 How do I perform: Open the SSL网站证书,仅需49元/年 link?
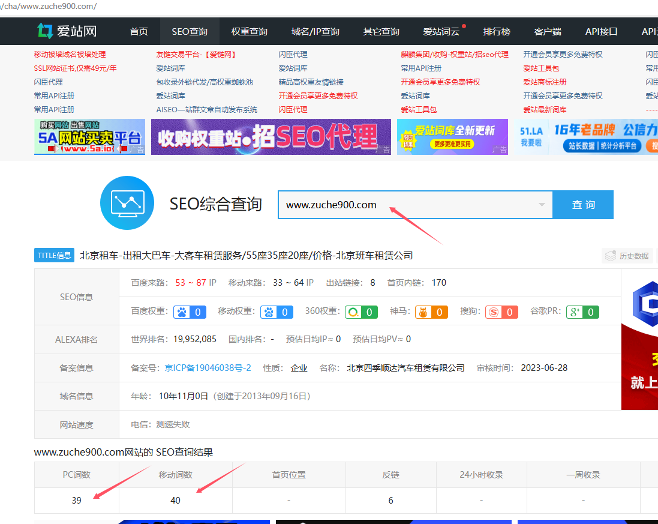[x=75, y=68]
